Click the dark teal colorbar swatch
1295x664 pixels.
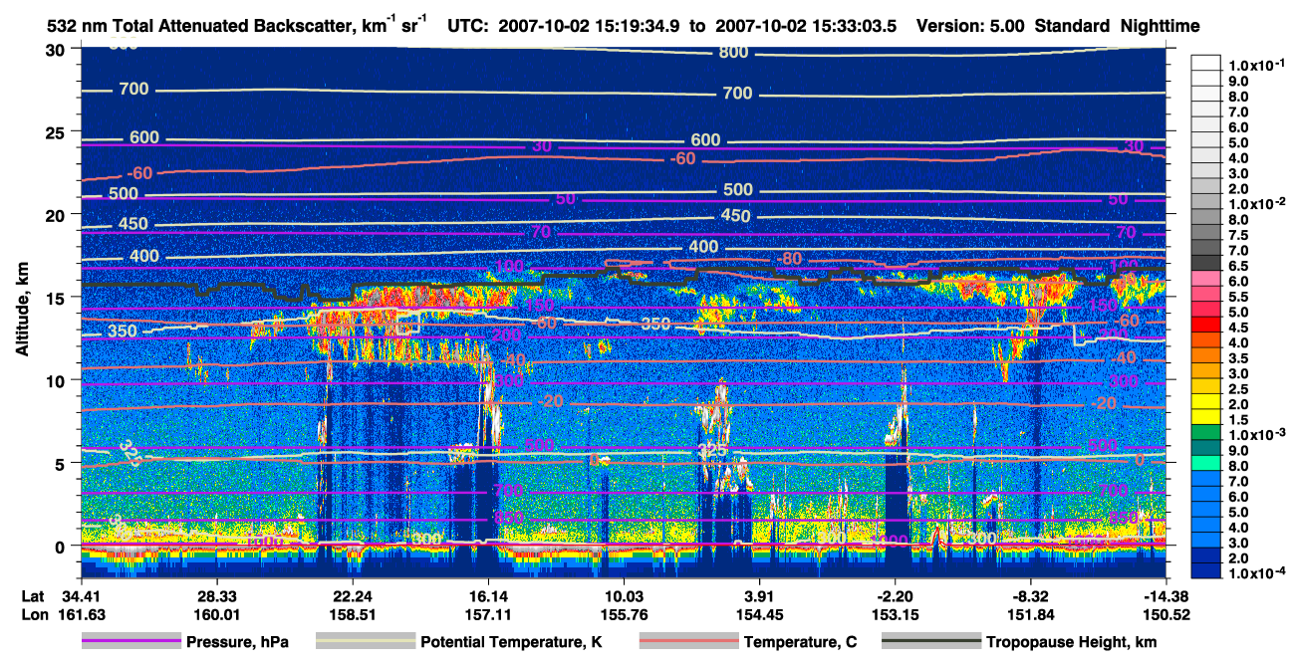pos(1206,449)
